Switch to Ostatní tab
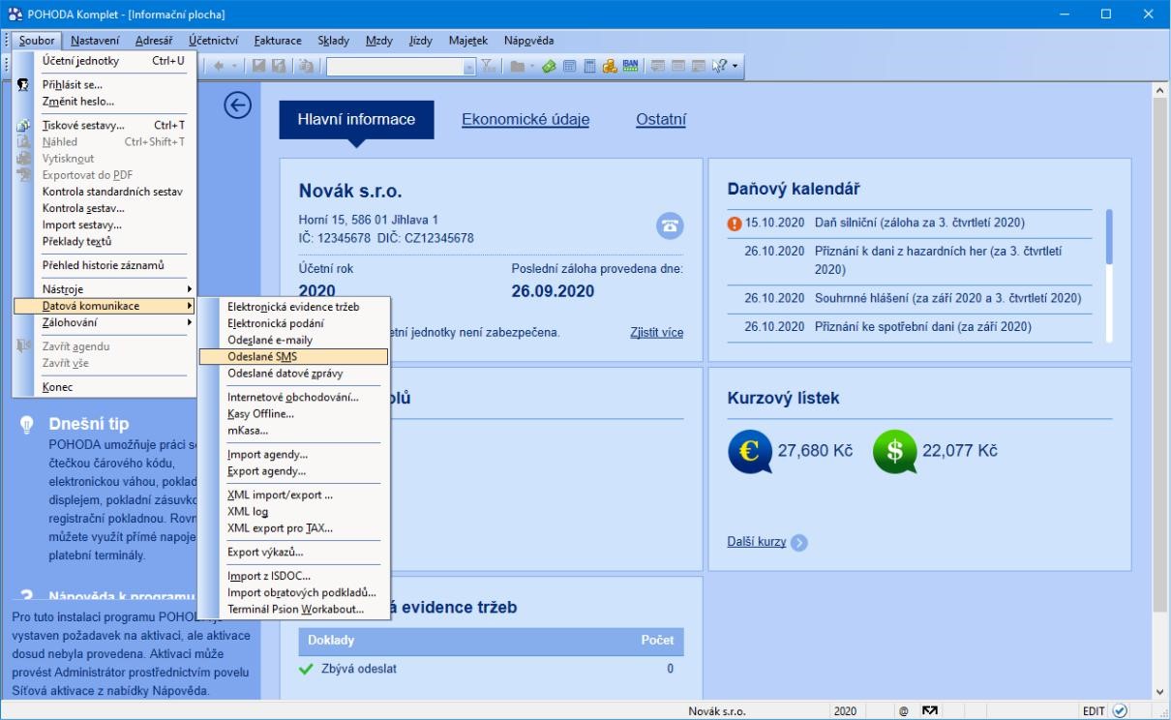Viewport: 1171px width, 720px height. [x=661, y=120]
